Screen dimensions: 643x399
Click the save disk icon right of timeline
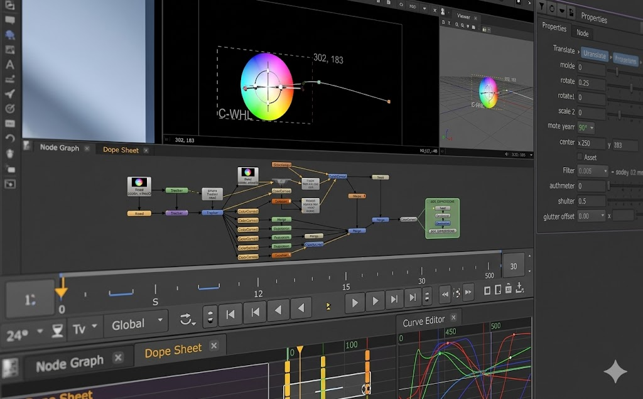pos(509,288)
